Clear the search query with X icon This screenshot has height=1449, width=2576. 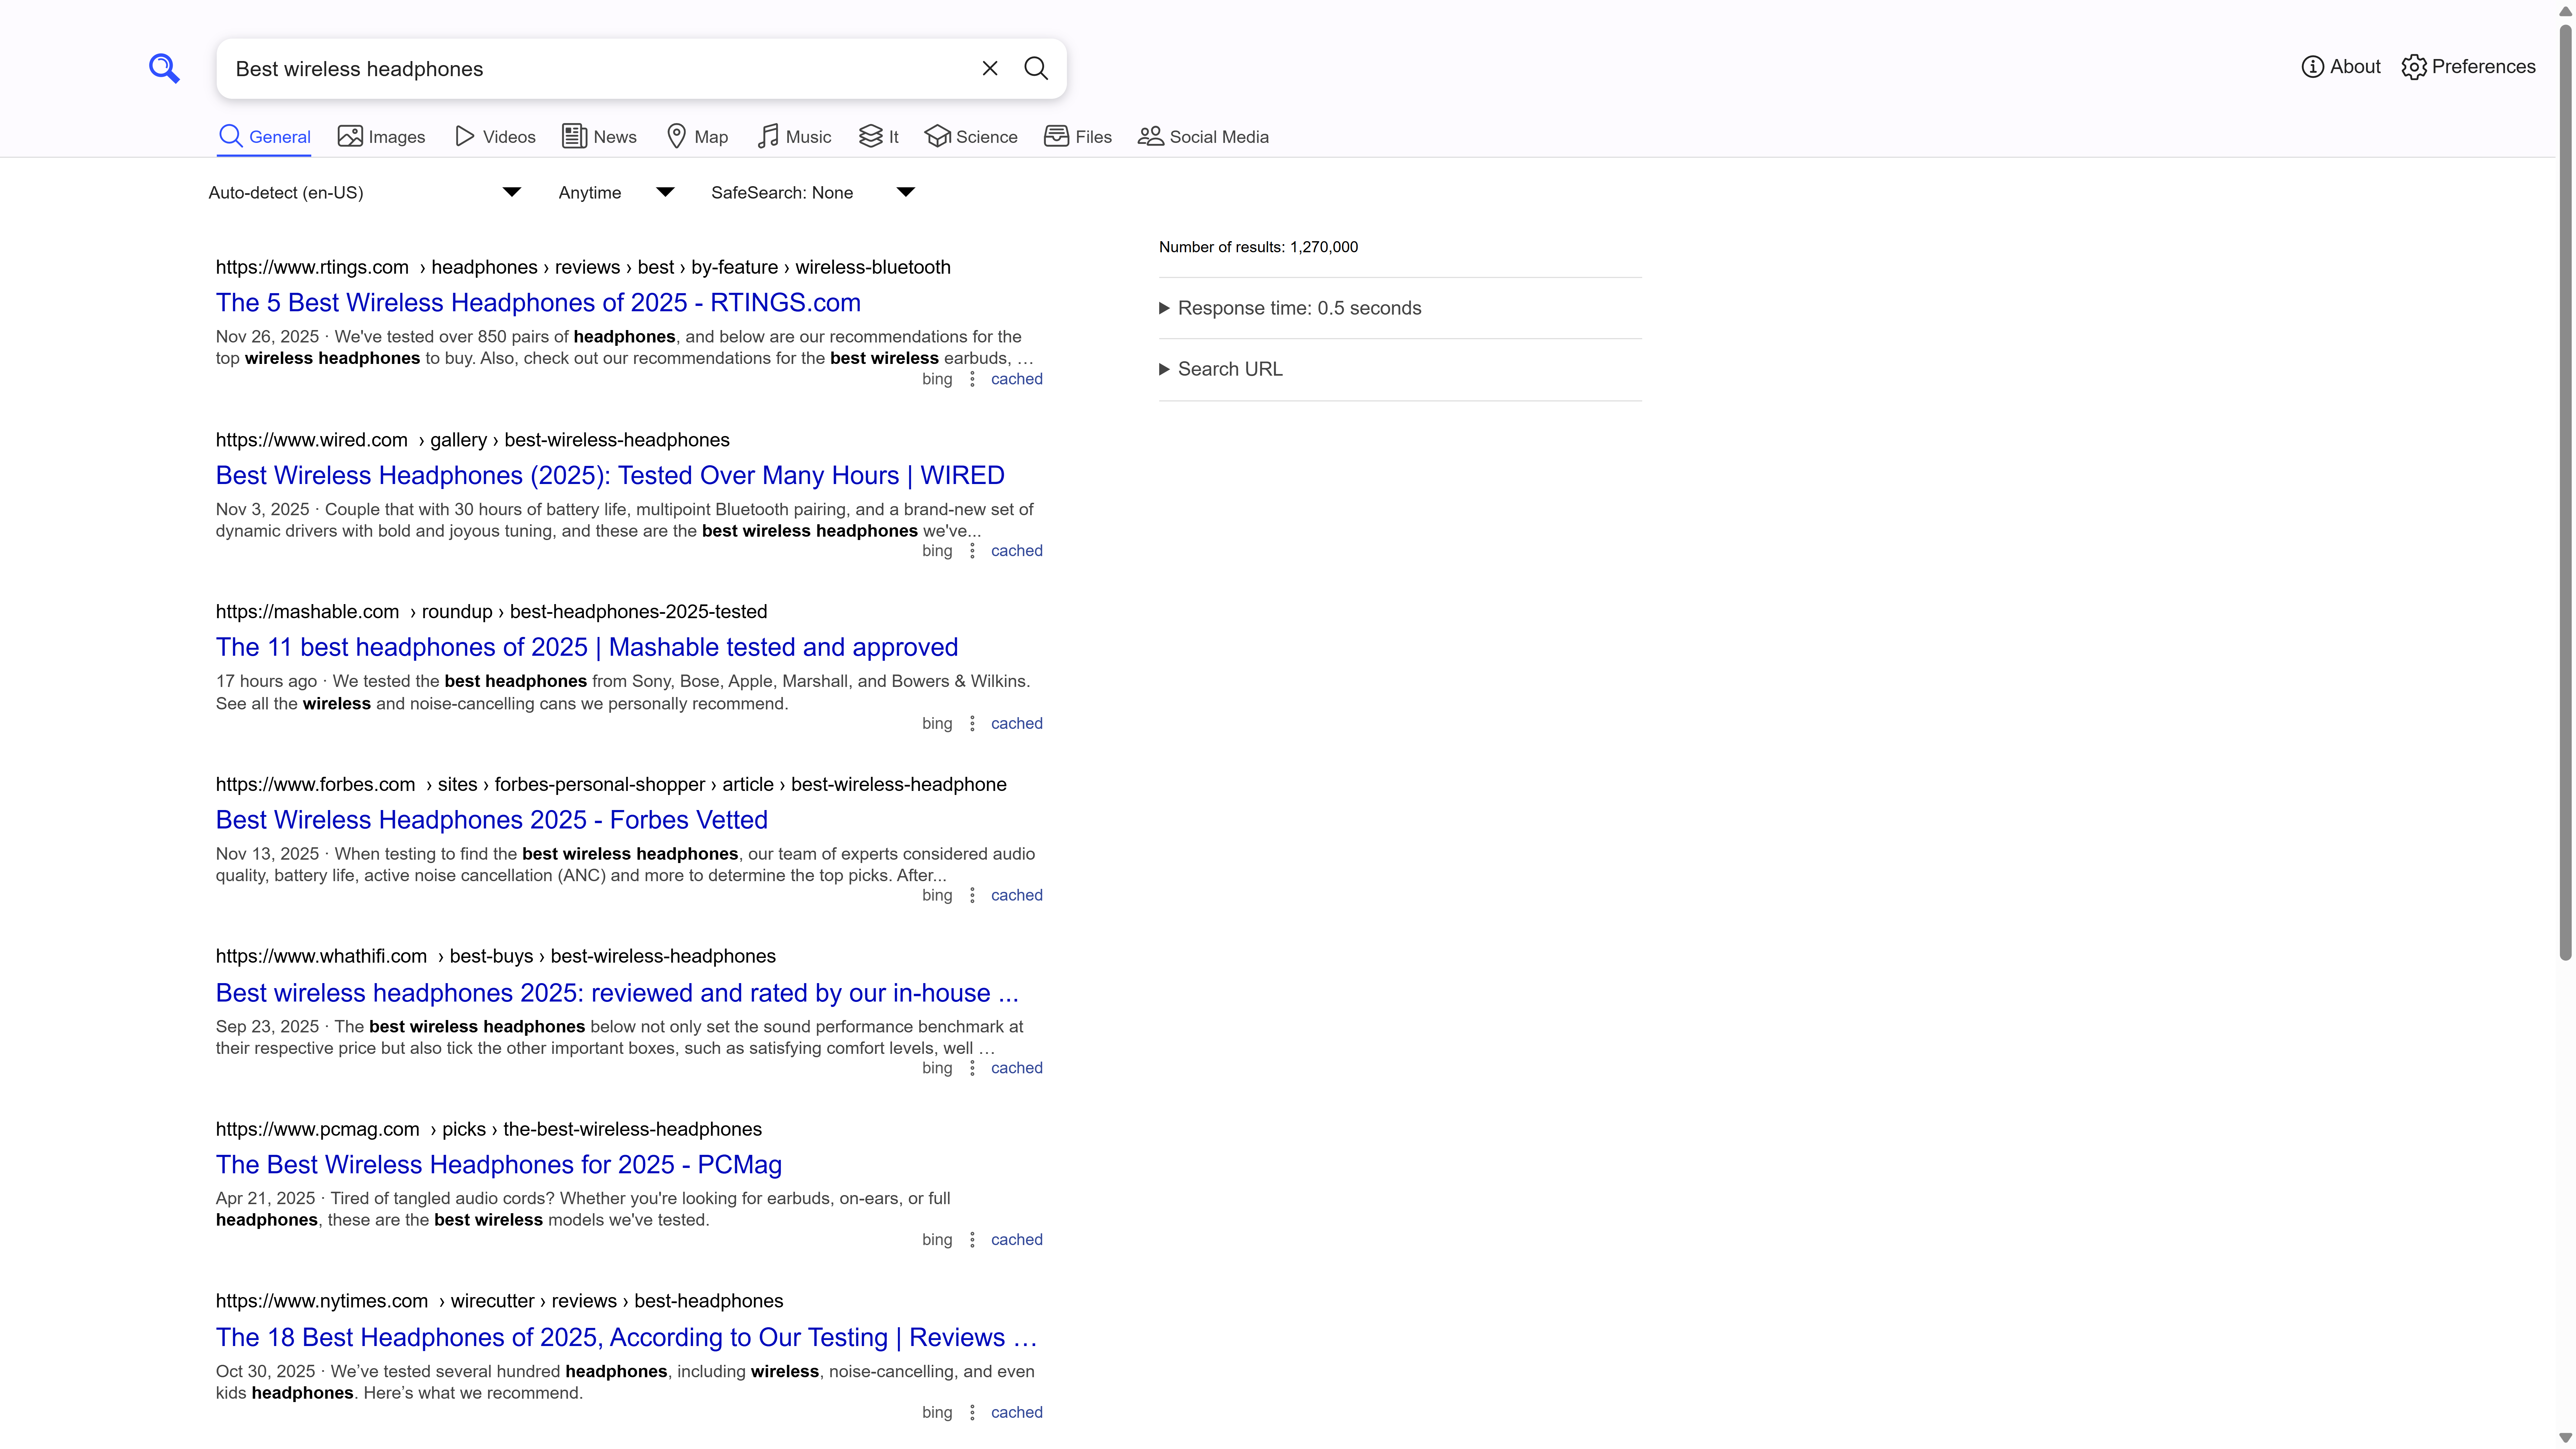989,68
